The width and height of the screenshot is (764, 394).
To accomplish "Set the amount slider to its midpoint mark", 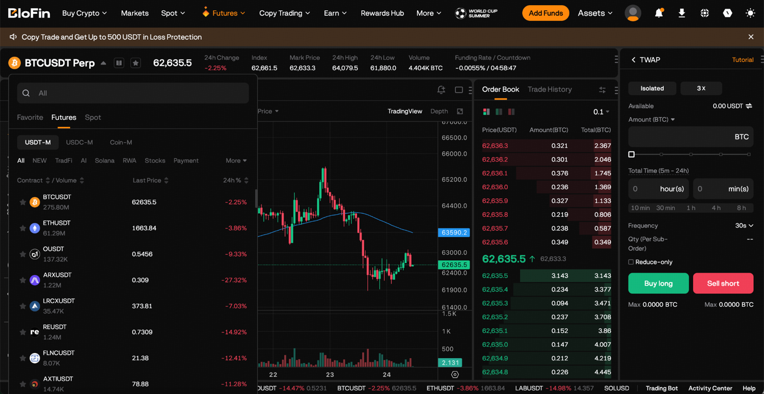I will pos(691,154).
